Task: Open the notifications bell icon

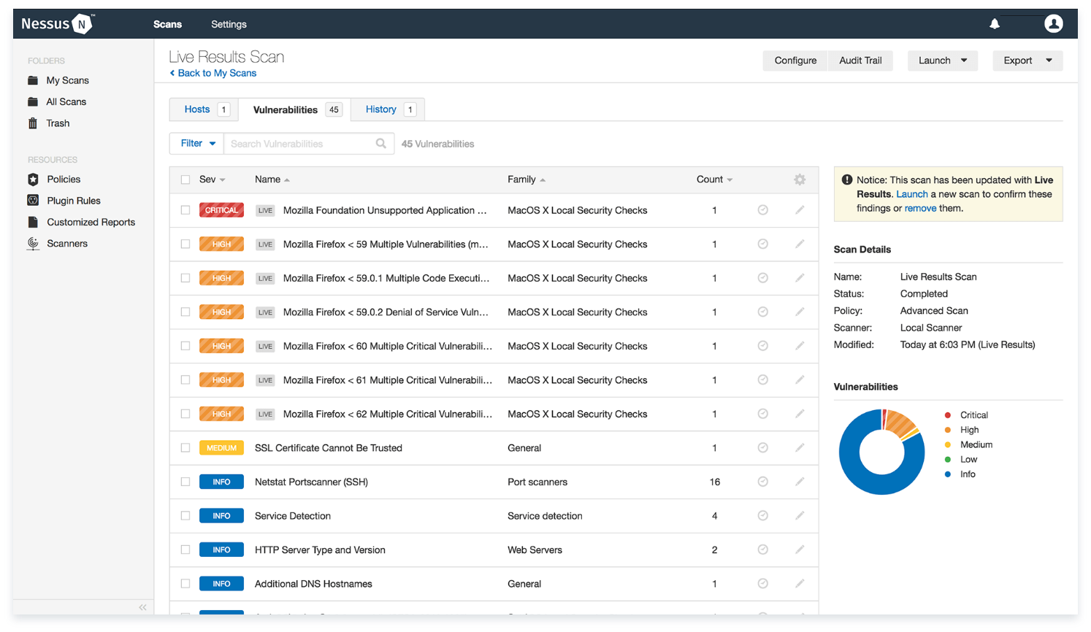Action: point(994,24)
